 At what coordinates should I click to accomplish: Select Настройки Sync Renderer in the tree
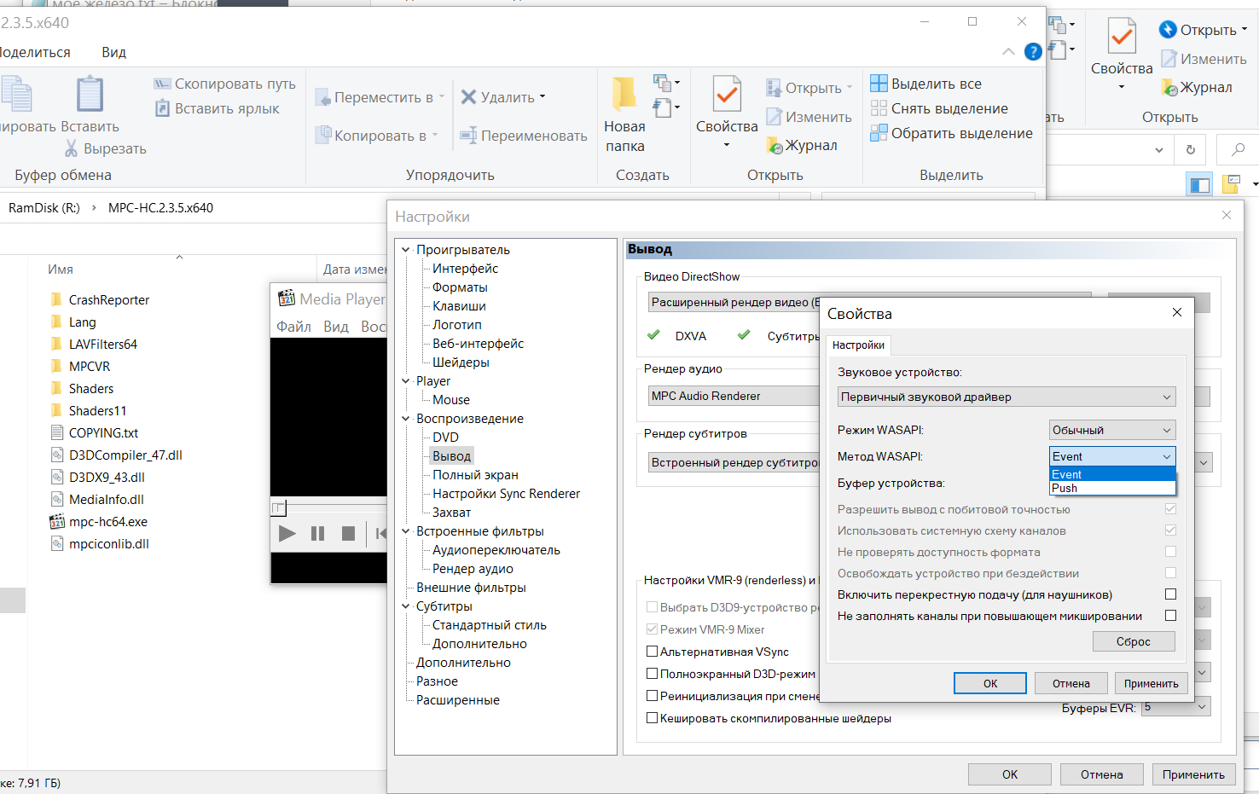(506, 494)
